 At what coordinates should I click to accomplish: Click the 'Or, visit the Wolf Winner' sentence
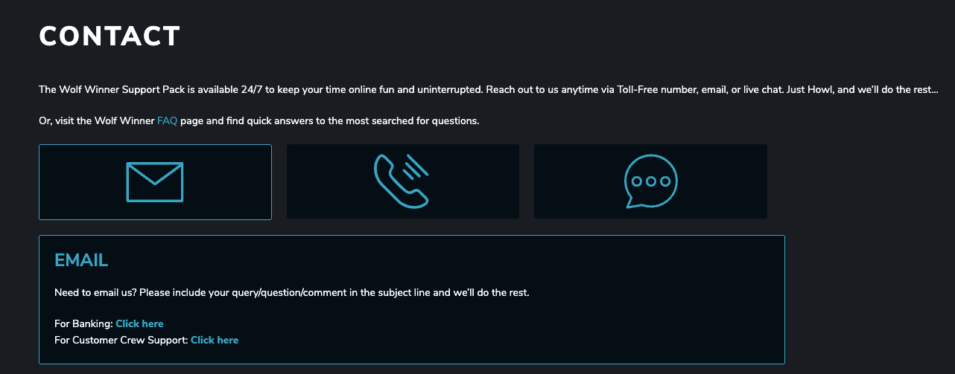tap(97, 120)
